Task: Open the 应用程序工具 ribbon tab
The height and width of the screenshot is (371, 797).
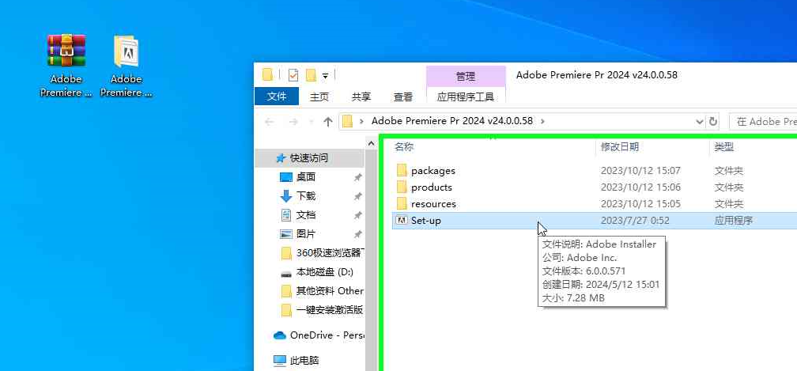Action: pos(466,97)
